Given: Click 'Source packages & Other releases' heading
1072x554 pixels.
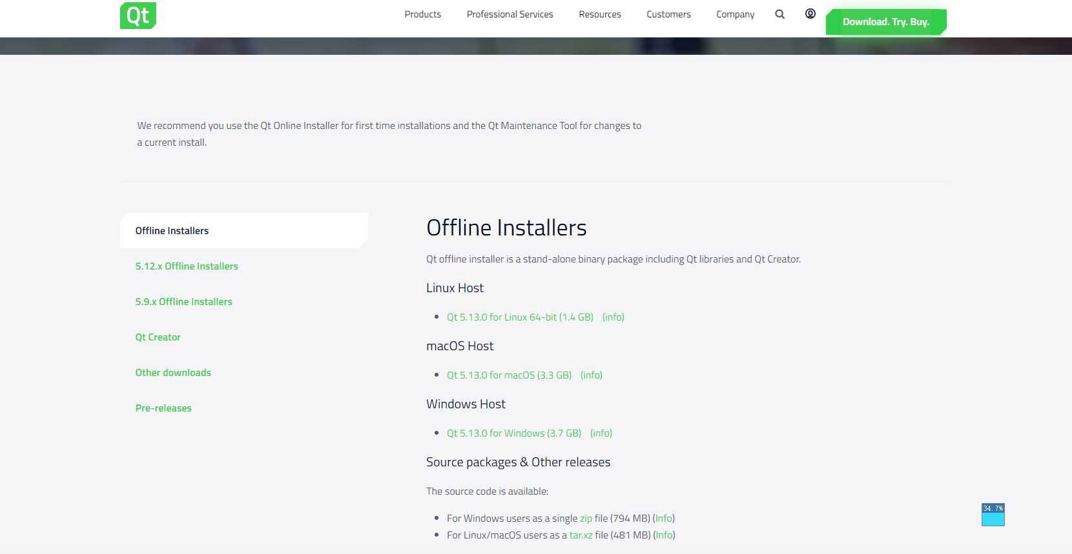Looking at the screenshot, I should point(518,462).
